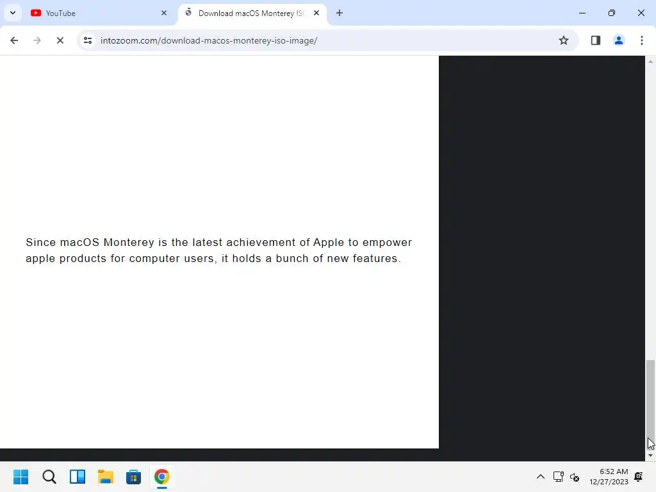
Task: Open a new browser tab
Action: [x=340, y=13]
